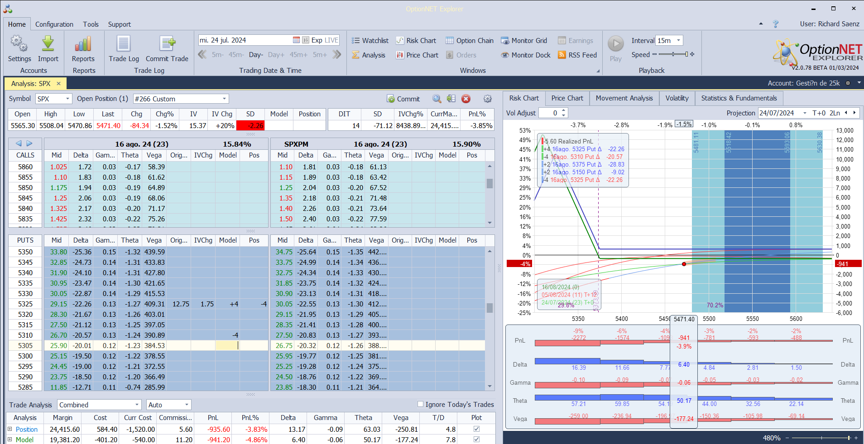The height and width of the screenshot is (444, 864).
Task: Open Settings in the Accounts group
Action: click(19, 48)
